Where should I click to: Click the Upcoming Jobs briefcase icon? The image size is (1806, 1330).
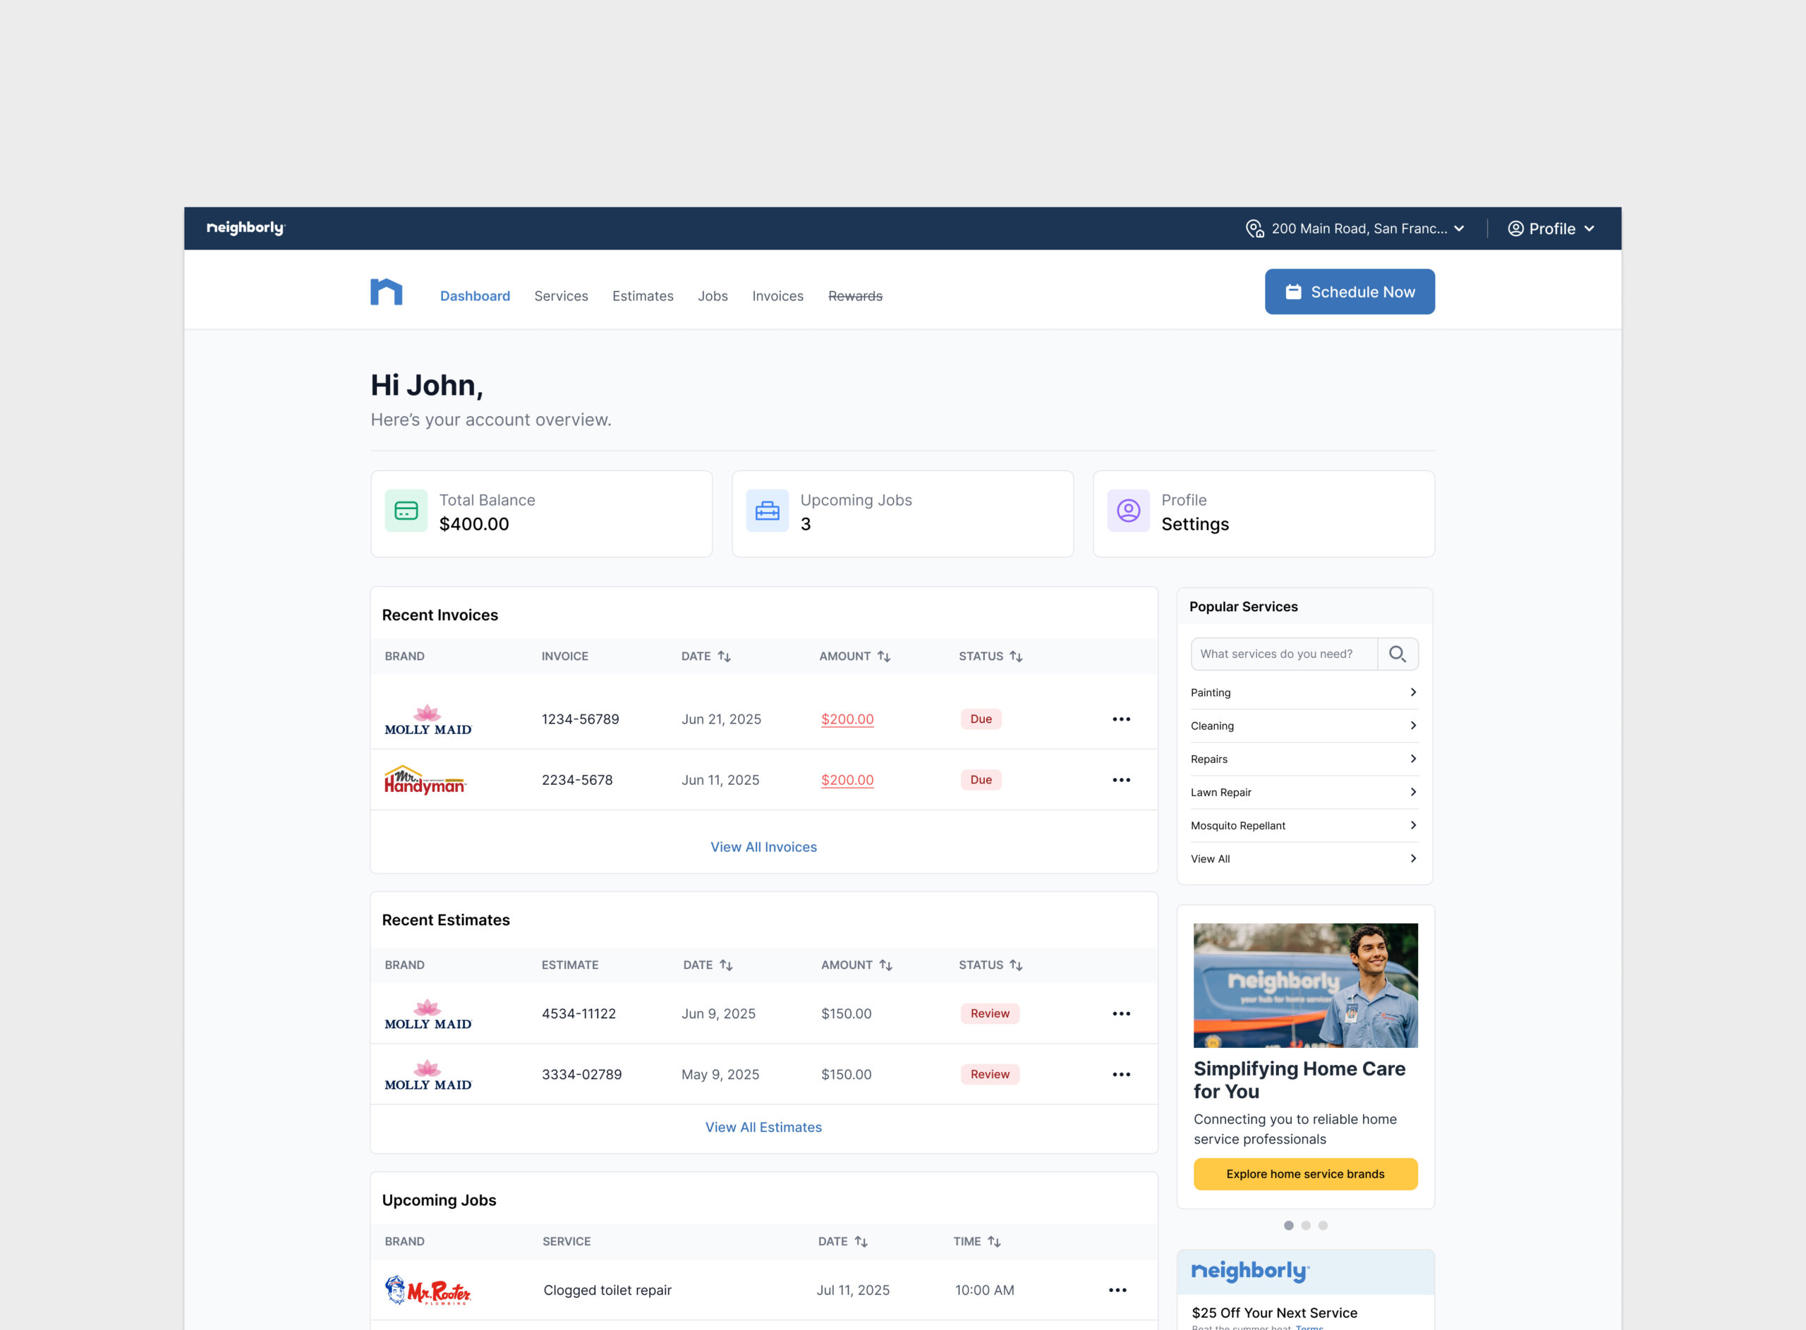click(767, 511)
